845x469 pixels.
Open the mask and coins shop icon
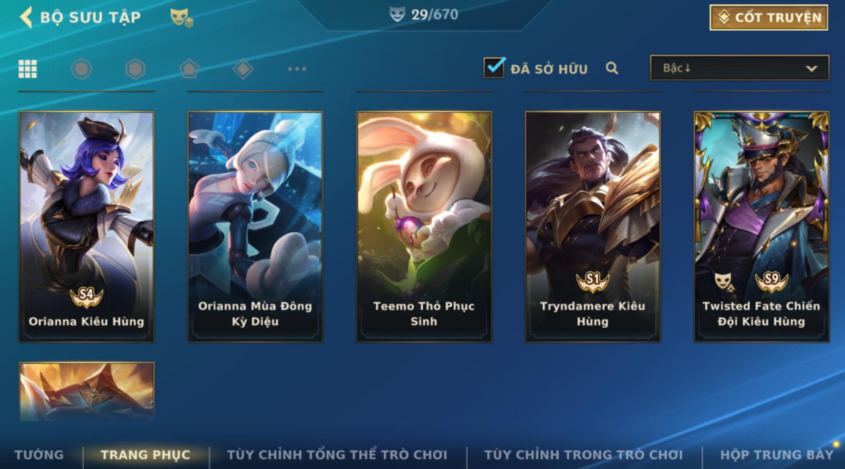pos(182,18)
